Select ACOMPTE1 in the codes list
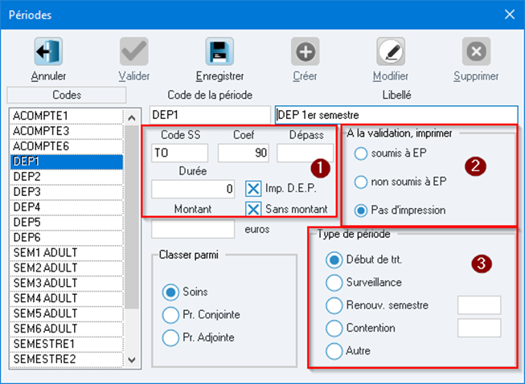The image size is (525, 384). (67, 116)
